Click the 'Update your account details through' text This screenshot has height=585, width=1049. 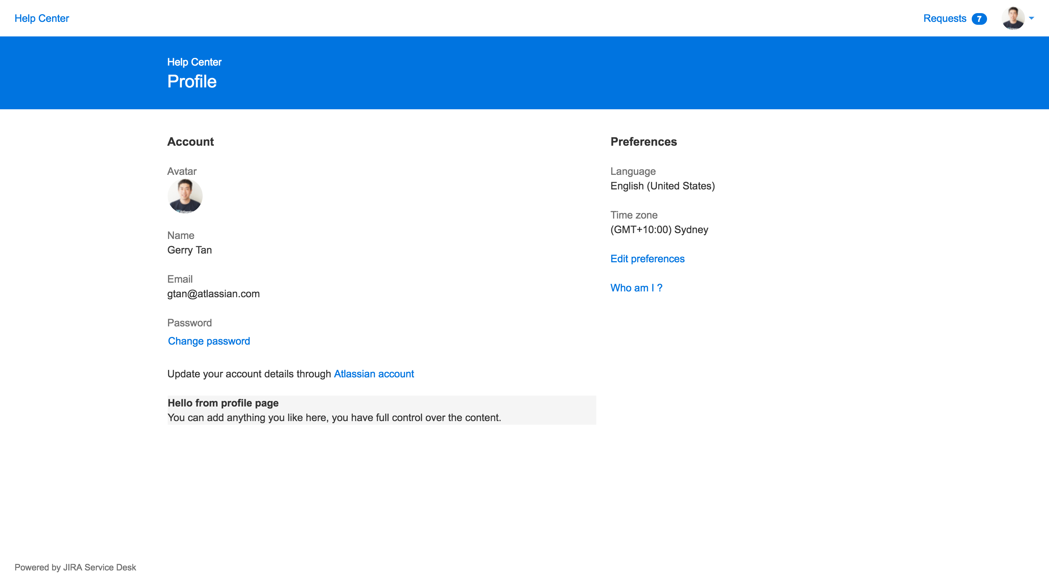point(249,374)
